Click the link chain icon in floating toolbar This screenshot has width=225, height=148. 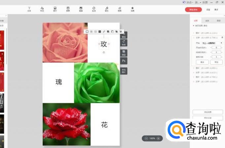[x=104, y=32]
